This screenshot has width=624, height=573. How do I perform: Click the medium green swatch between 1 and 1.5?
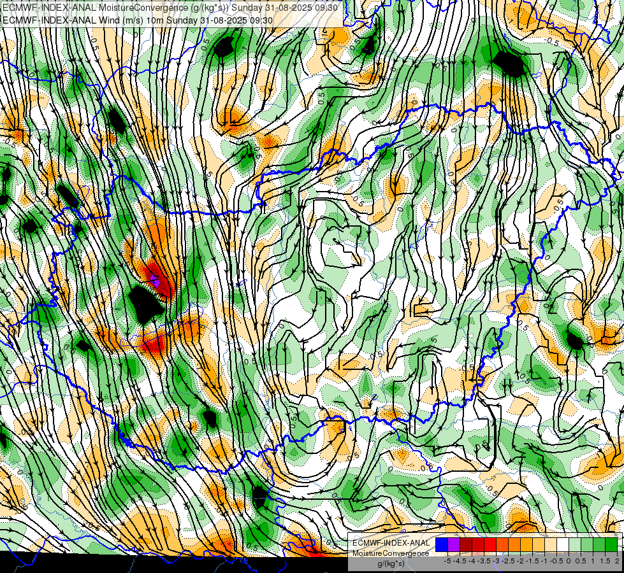point(599,545)
